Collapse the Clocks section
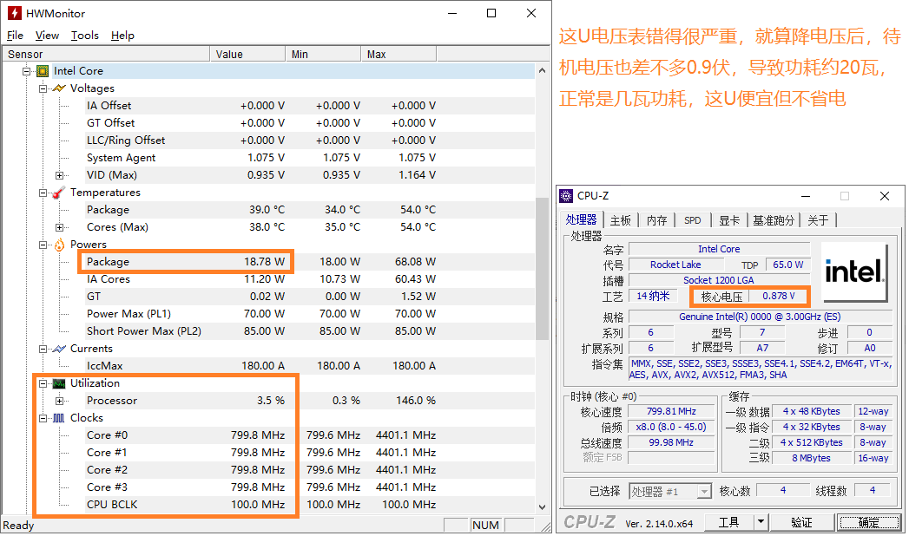This screenshot has width=909, height=536. (43, 418)
